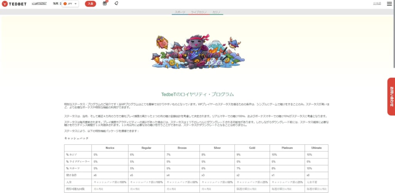Click the Regular column header
Image resolution: width=395 pixels, height=193 pixels.
[x=146, y=148]
